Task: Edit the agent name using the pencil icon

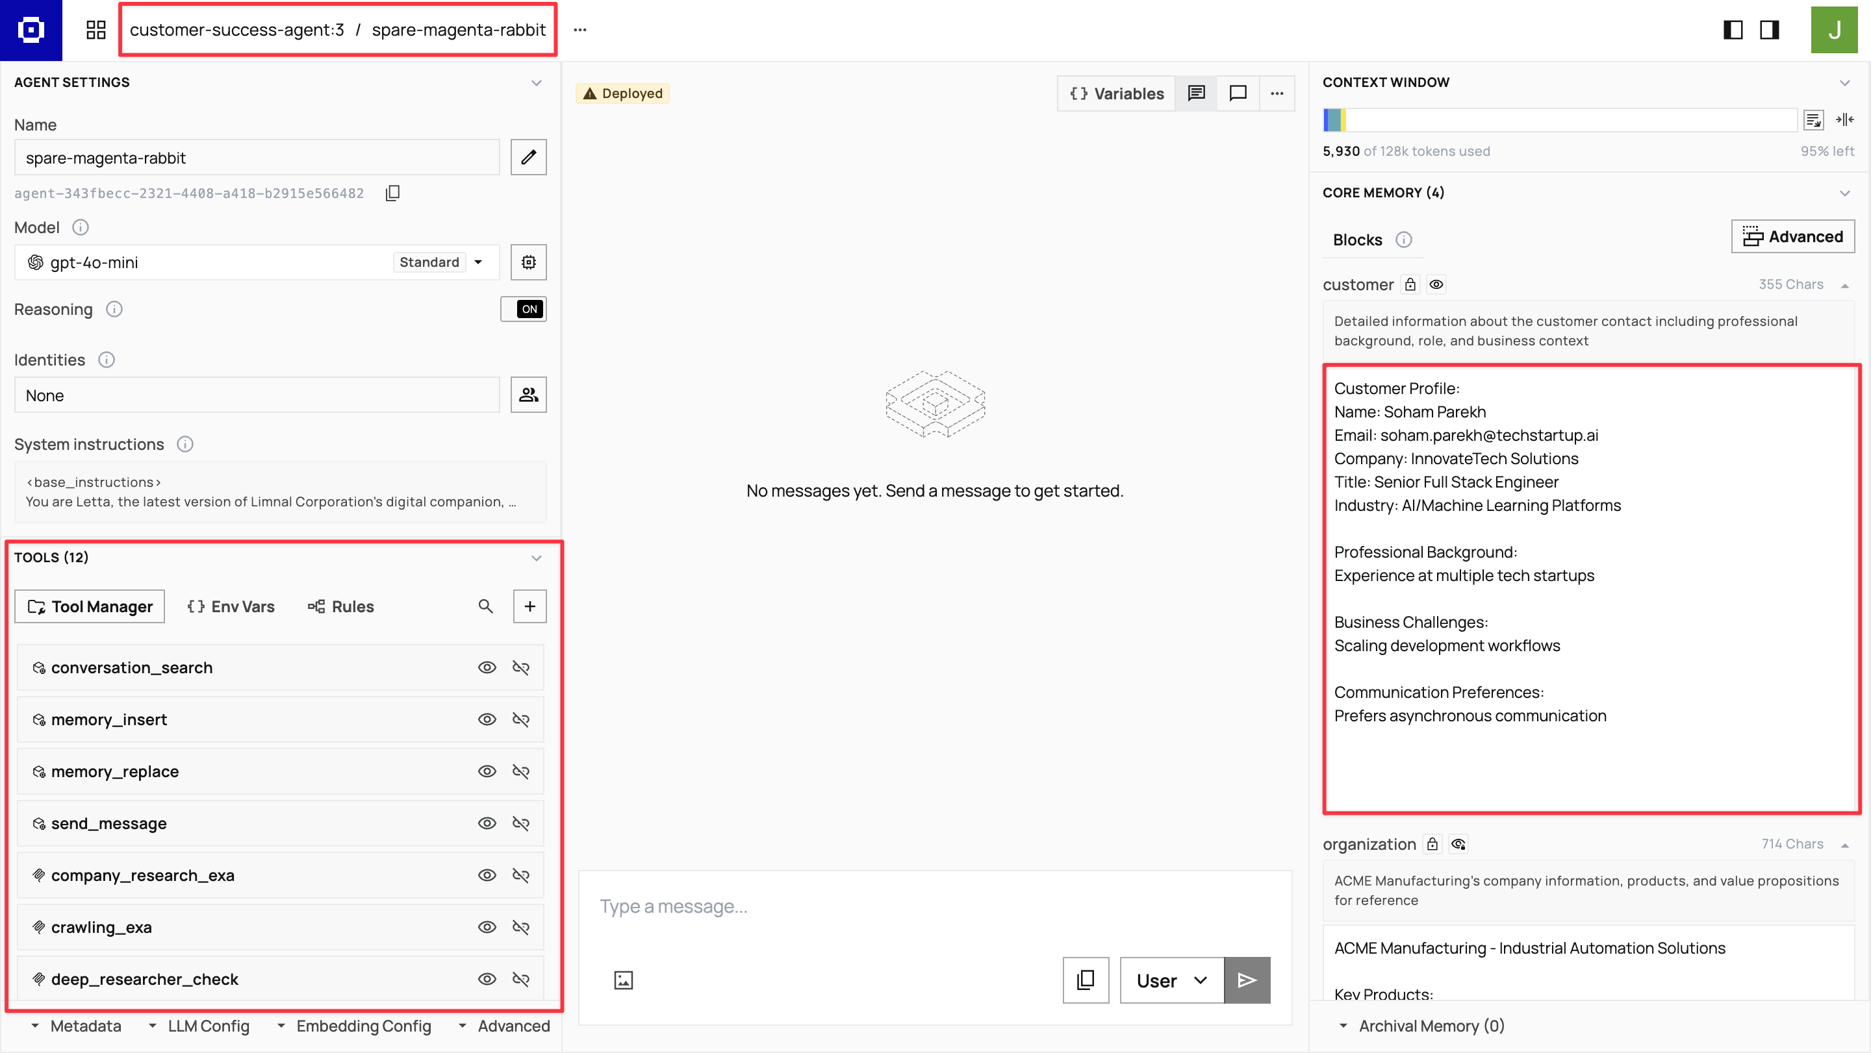Action: pyautogui.click(x=528, y=156)
